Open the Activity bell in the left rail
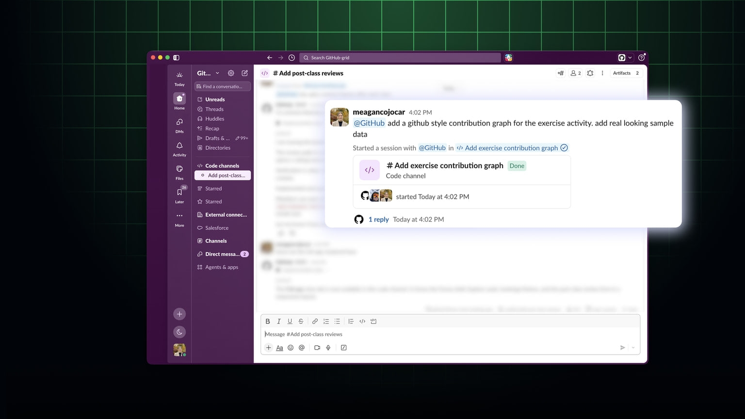Viewport: 745px width, 419px height. 179,148
